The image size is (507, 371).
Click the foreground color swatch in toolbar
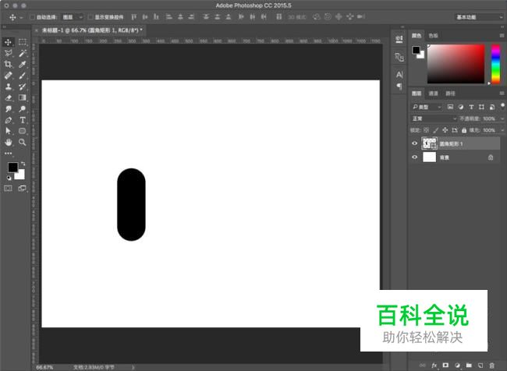(12, 168)
